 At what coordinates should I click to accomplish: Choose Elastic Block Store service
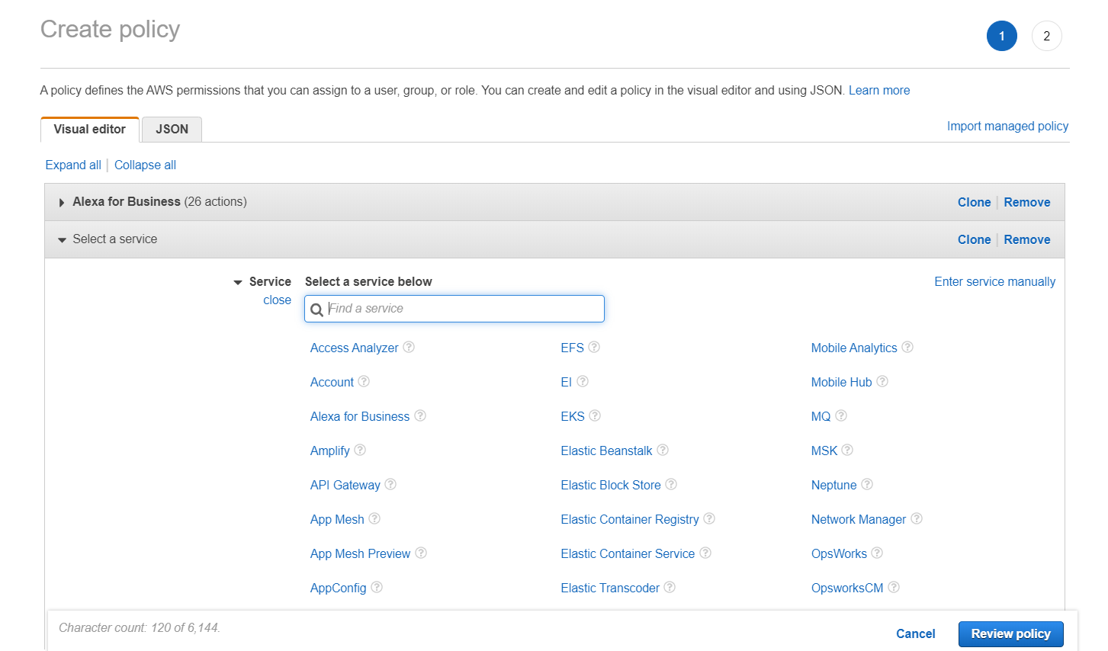coord(610,485)
